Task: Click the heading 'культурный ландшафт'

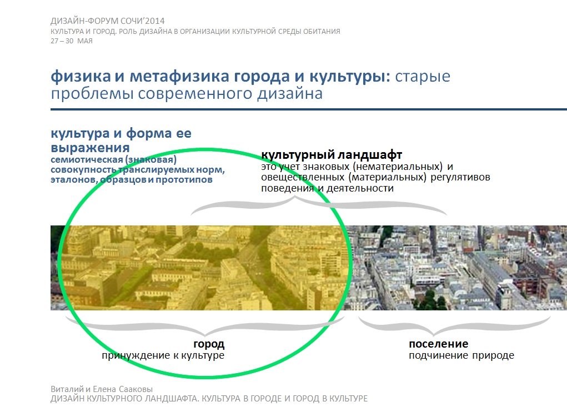Action: [332, 155]
